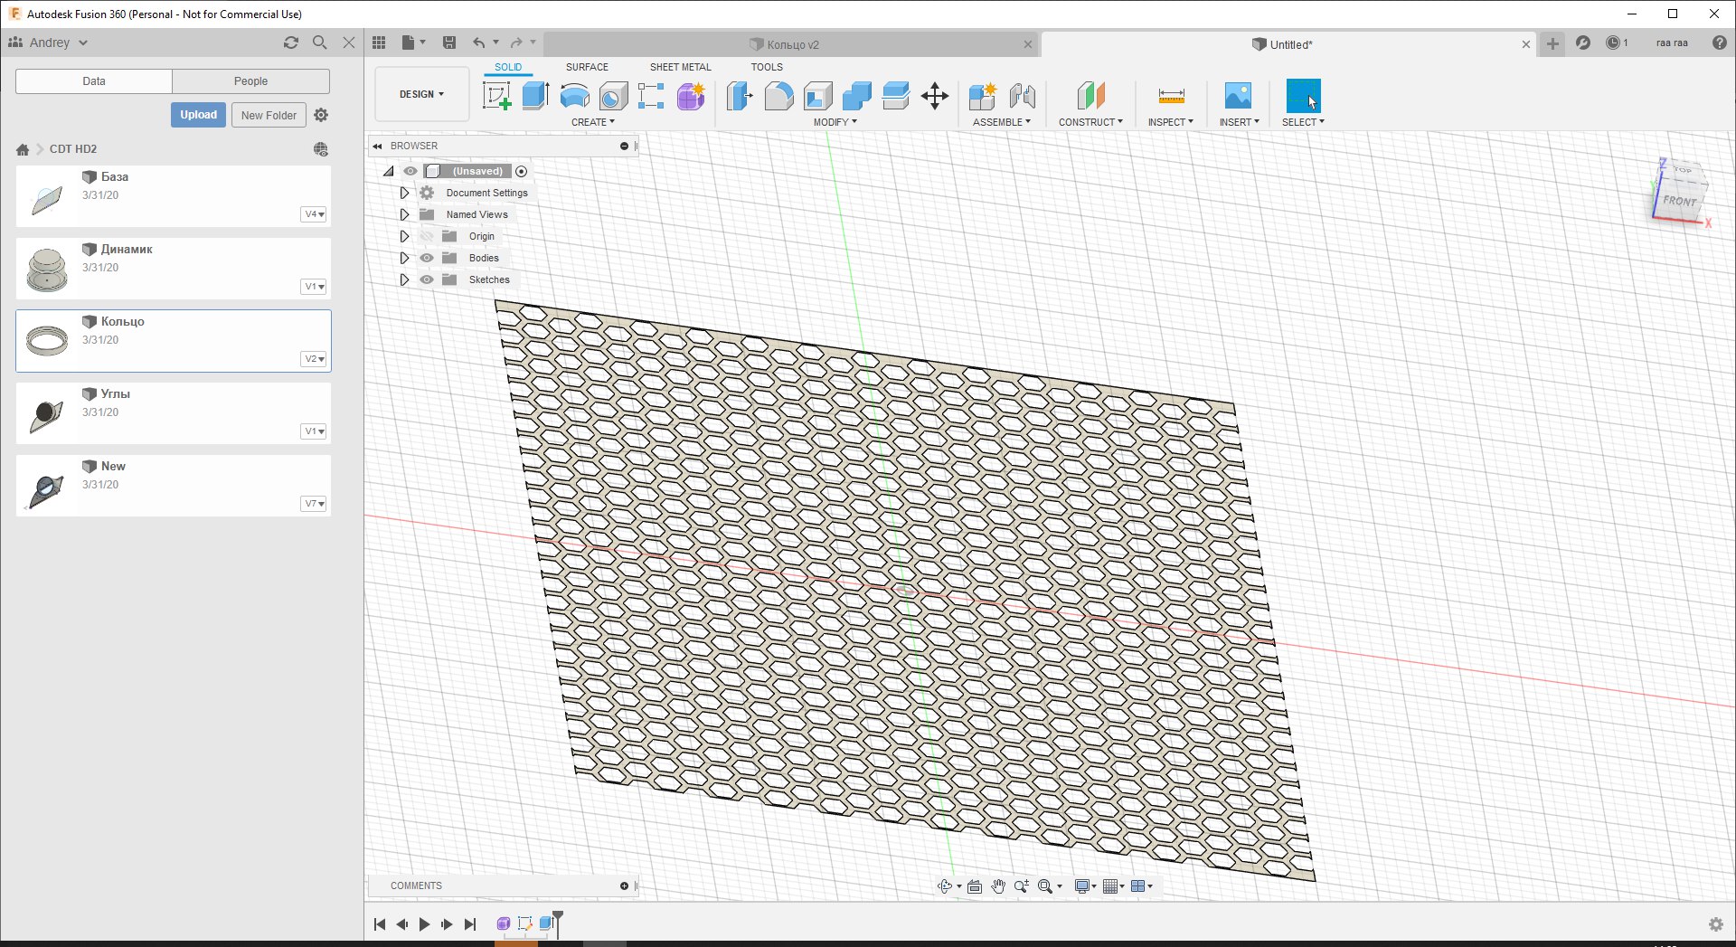The image size is (1736, 947).
Task: Select the New Component tool
Action: (982, 96)
